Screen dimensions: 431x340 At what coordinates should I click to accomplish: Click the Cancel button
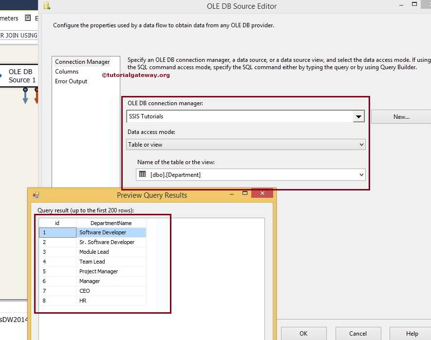tap(358, 334)
